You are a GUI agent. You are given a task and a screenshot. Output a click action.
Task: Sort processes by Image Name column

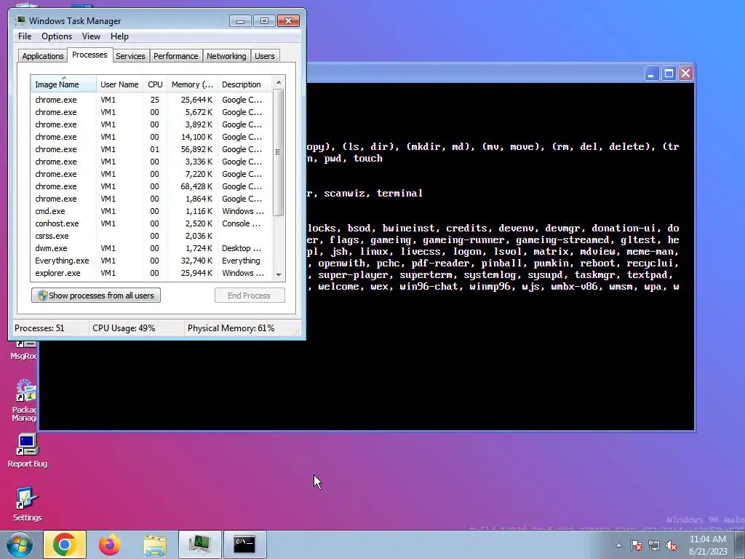click(x=64, y=84)
